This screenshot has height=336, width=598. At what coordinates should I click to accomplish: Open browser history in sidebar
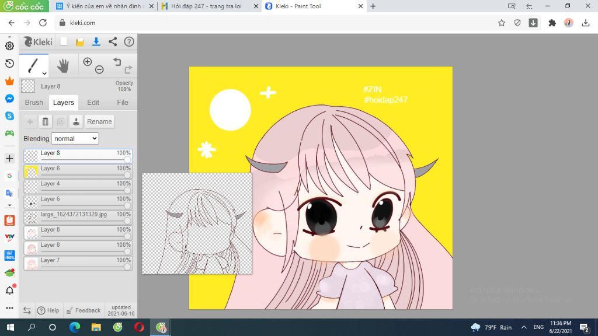9,63
